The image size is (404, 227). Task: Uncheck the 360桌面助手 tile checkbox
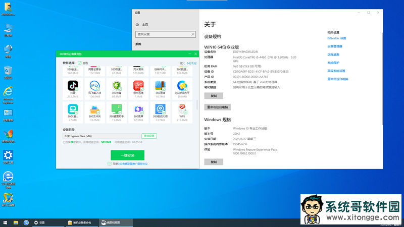click(120, 112)
